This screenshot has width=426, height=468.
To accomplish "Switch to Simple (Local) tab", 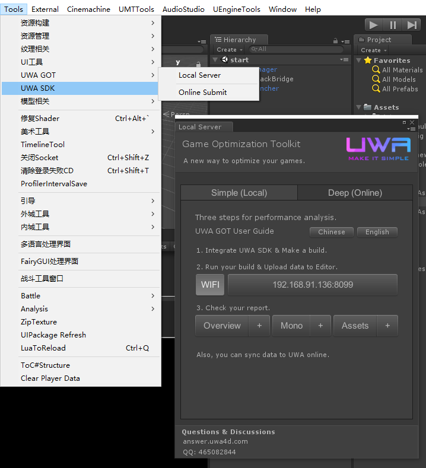I will coord(239,193).
